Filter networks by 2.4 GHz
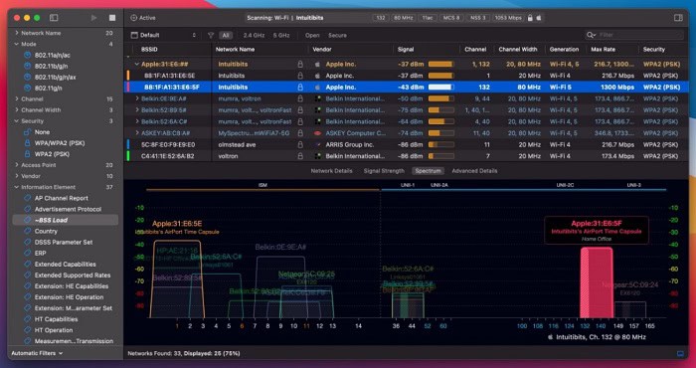Viewport: 696px width, 368px height. 254,35
